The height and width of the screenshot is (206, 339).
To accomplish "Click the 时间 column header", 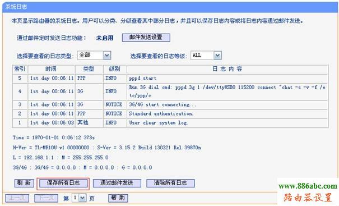I will coord(51,69).
